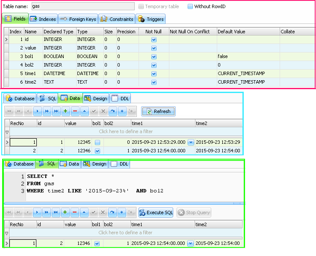Image resolution: width=316 pixels, height=256 pixels.
Task: Click the green plus insert-record icon beside Refresh
Action: coord(65,111)
